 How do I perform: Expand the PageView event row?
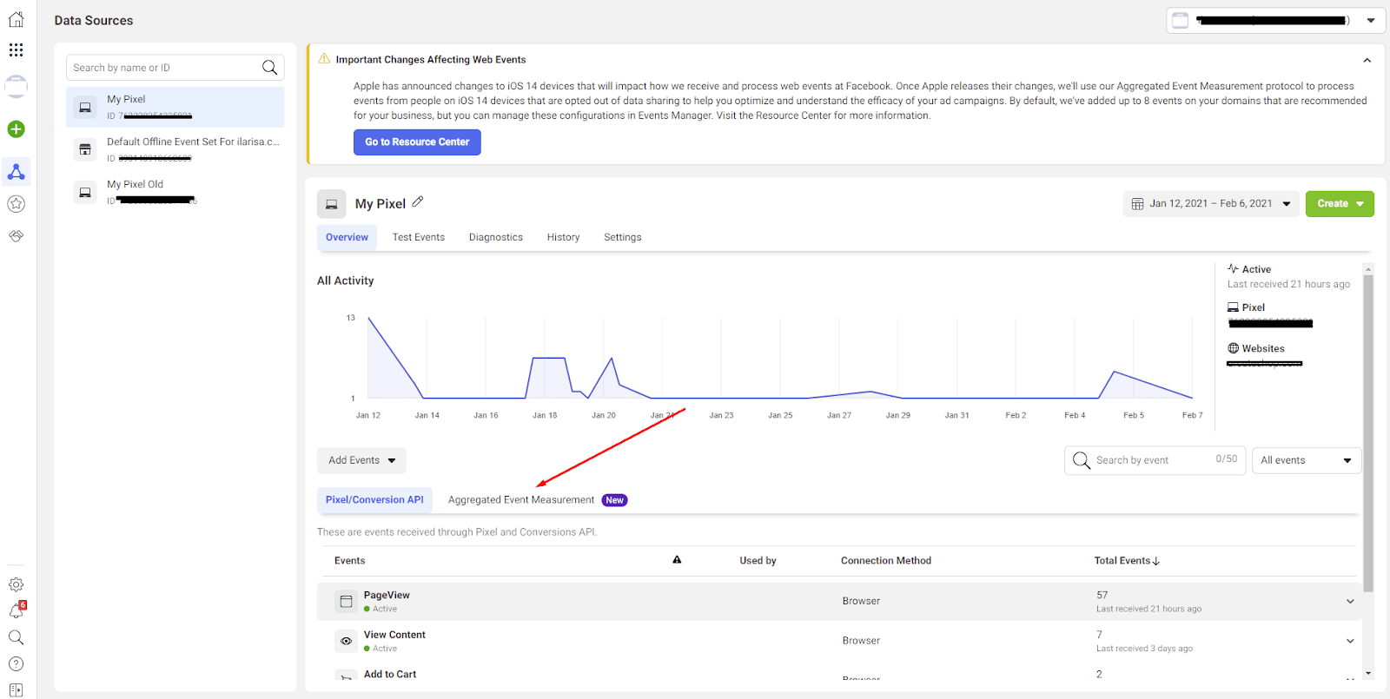pyautogui.click(x=1350, y=601)
